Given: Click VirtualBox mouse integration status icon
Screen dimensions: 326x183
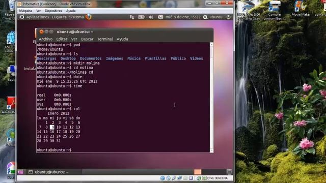Looking at the screenshot, I should click(199, 178).
